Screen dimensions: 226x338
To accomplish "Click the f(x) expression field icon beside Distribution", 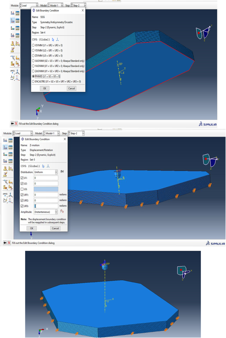I will pyautogui.click(x=62, y=172).
